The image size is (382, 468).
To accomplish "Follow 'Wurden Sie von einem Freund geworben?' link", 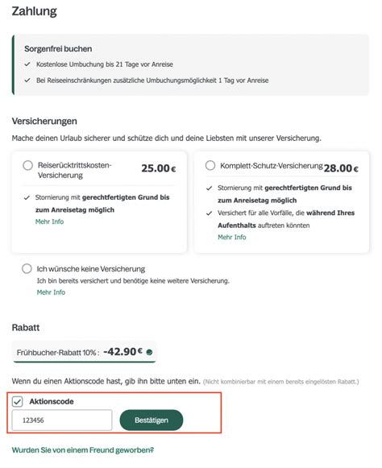I will tap(83, 450).
